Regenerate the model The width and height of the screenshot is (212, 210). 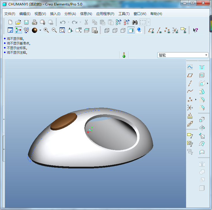coord(119,22)
